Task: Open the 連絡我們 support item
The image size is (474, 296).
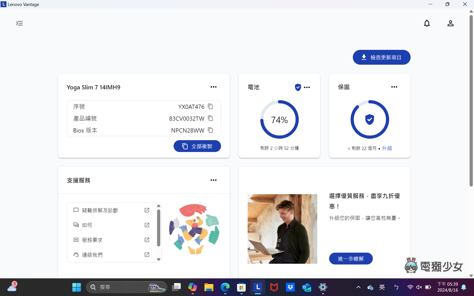Action: [x=112, y=255]
